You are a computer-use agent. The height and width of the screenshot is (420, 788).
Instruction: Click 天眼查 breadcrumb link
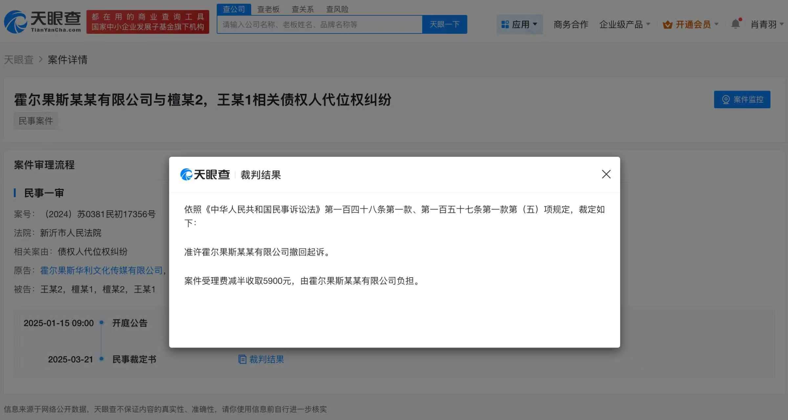click(19, 60)
